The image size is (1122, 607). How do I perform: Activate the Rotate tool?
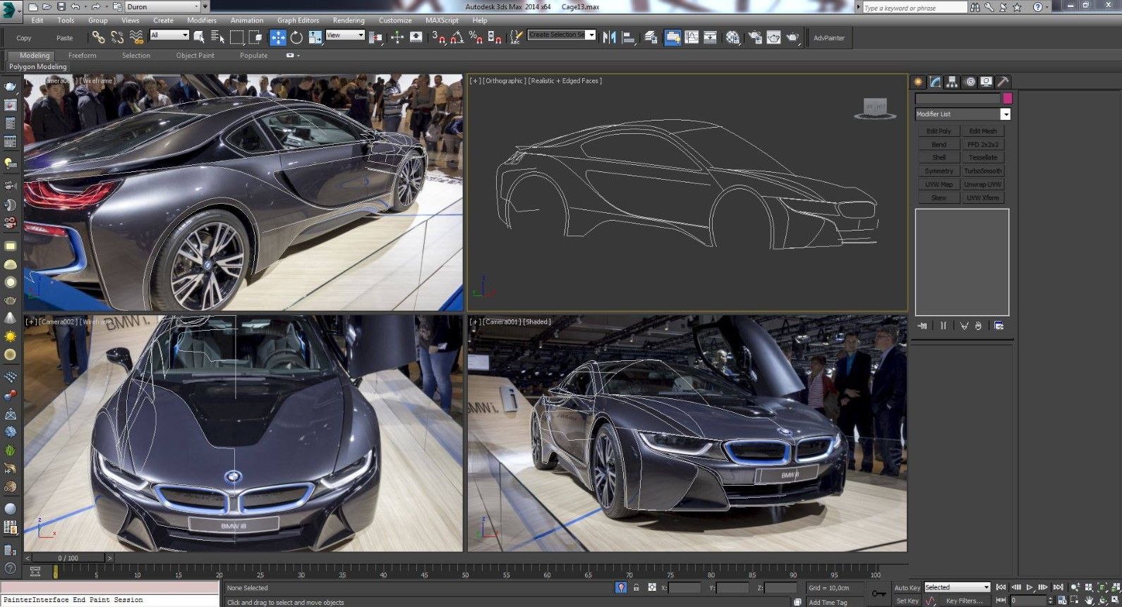point(296,37)
